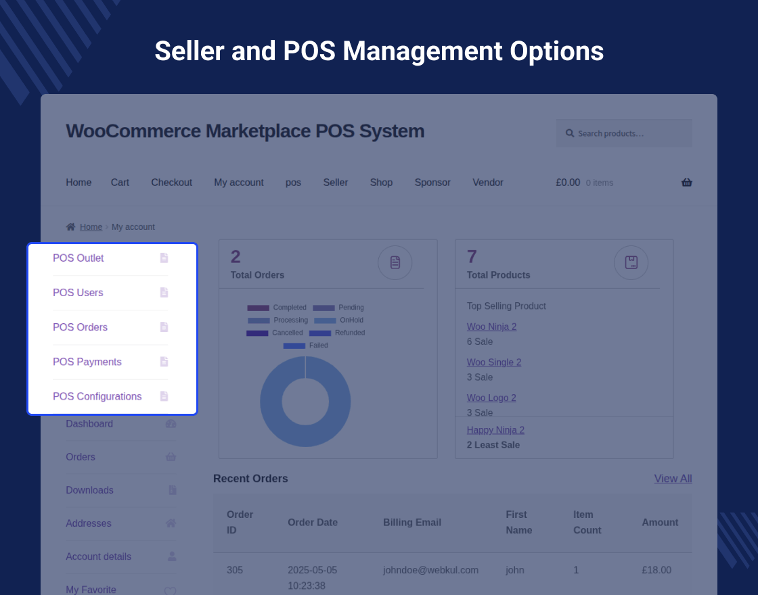Toggle the Pending legend color swatch
This screenshot has width=758, height=595.
coord(324,308)
